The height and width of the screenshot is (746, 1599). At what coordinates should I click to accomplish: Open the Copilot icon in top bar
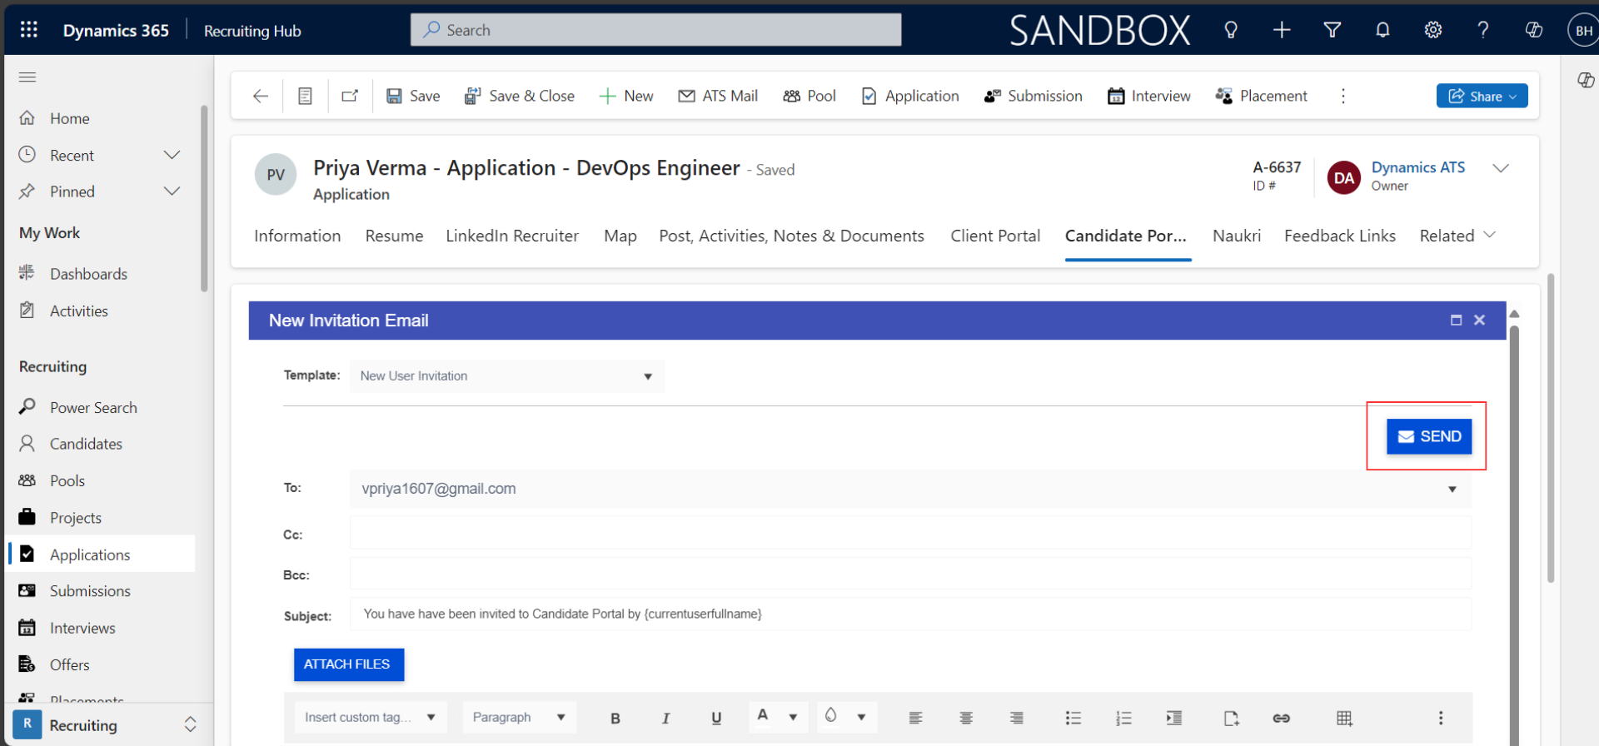[1533, 30]
